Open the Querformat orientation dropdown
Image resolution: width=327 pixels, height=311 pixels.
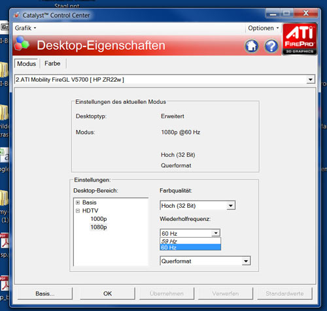[x=205, y=261]
